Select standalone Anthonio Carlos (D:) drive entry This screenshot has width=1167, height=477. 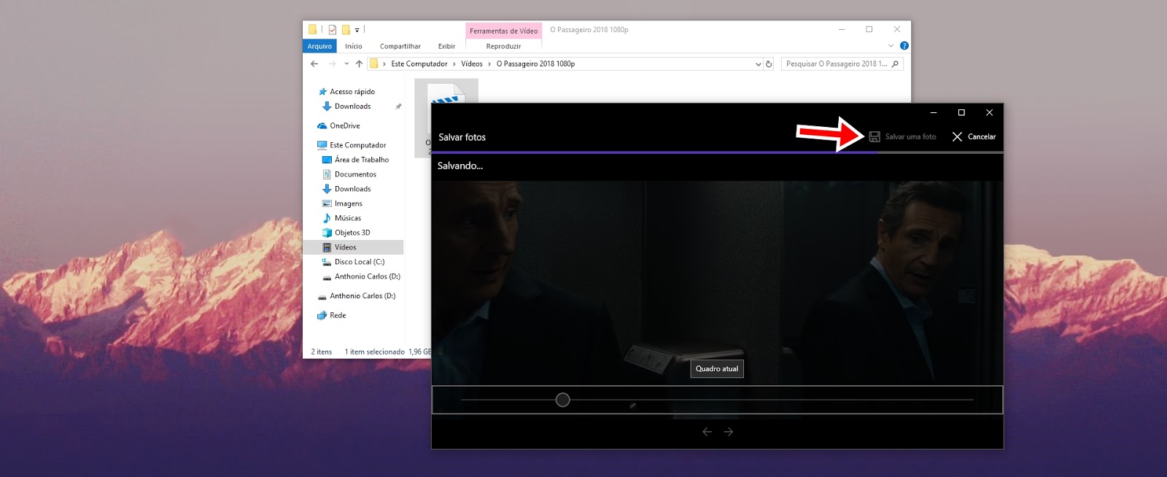[x=362, y=296]
